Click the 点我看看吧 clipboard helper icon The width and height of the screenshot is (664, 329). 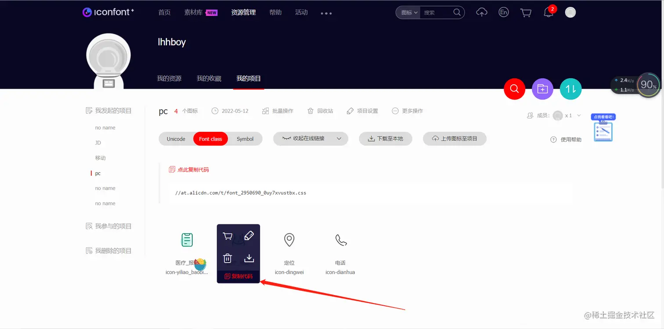tap(603, 128)
